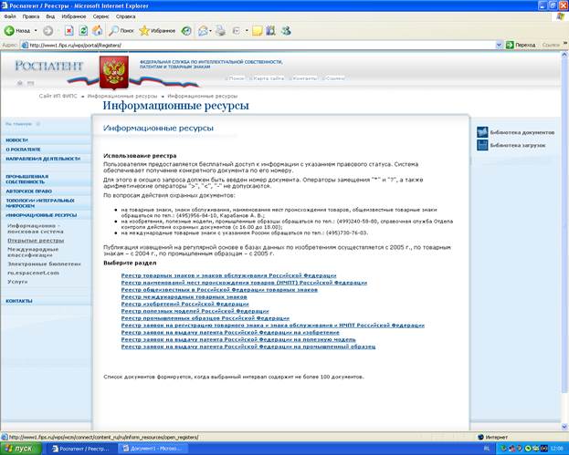569x455 pixels.
Task: Click the Роспатент logo
Action: click(49, 66)
